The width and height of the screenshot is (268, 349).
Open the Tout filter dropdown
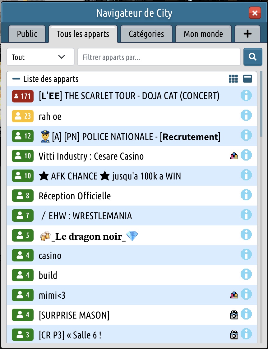[x=40, y=57]
